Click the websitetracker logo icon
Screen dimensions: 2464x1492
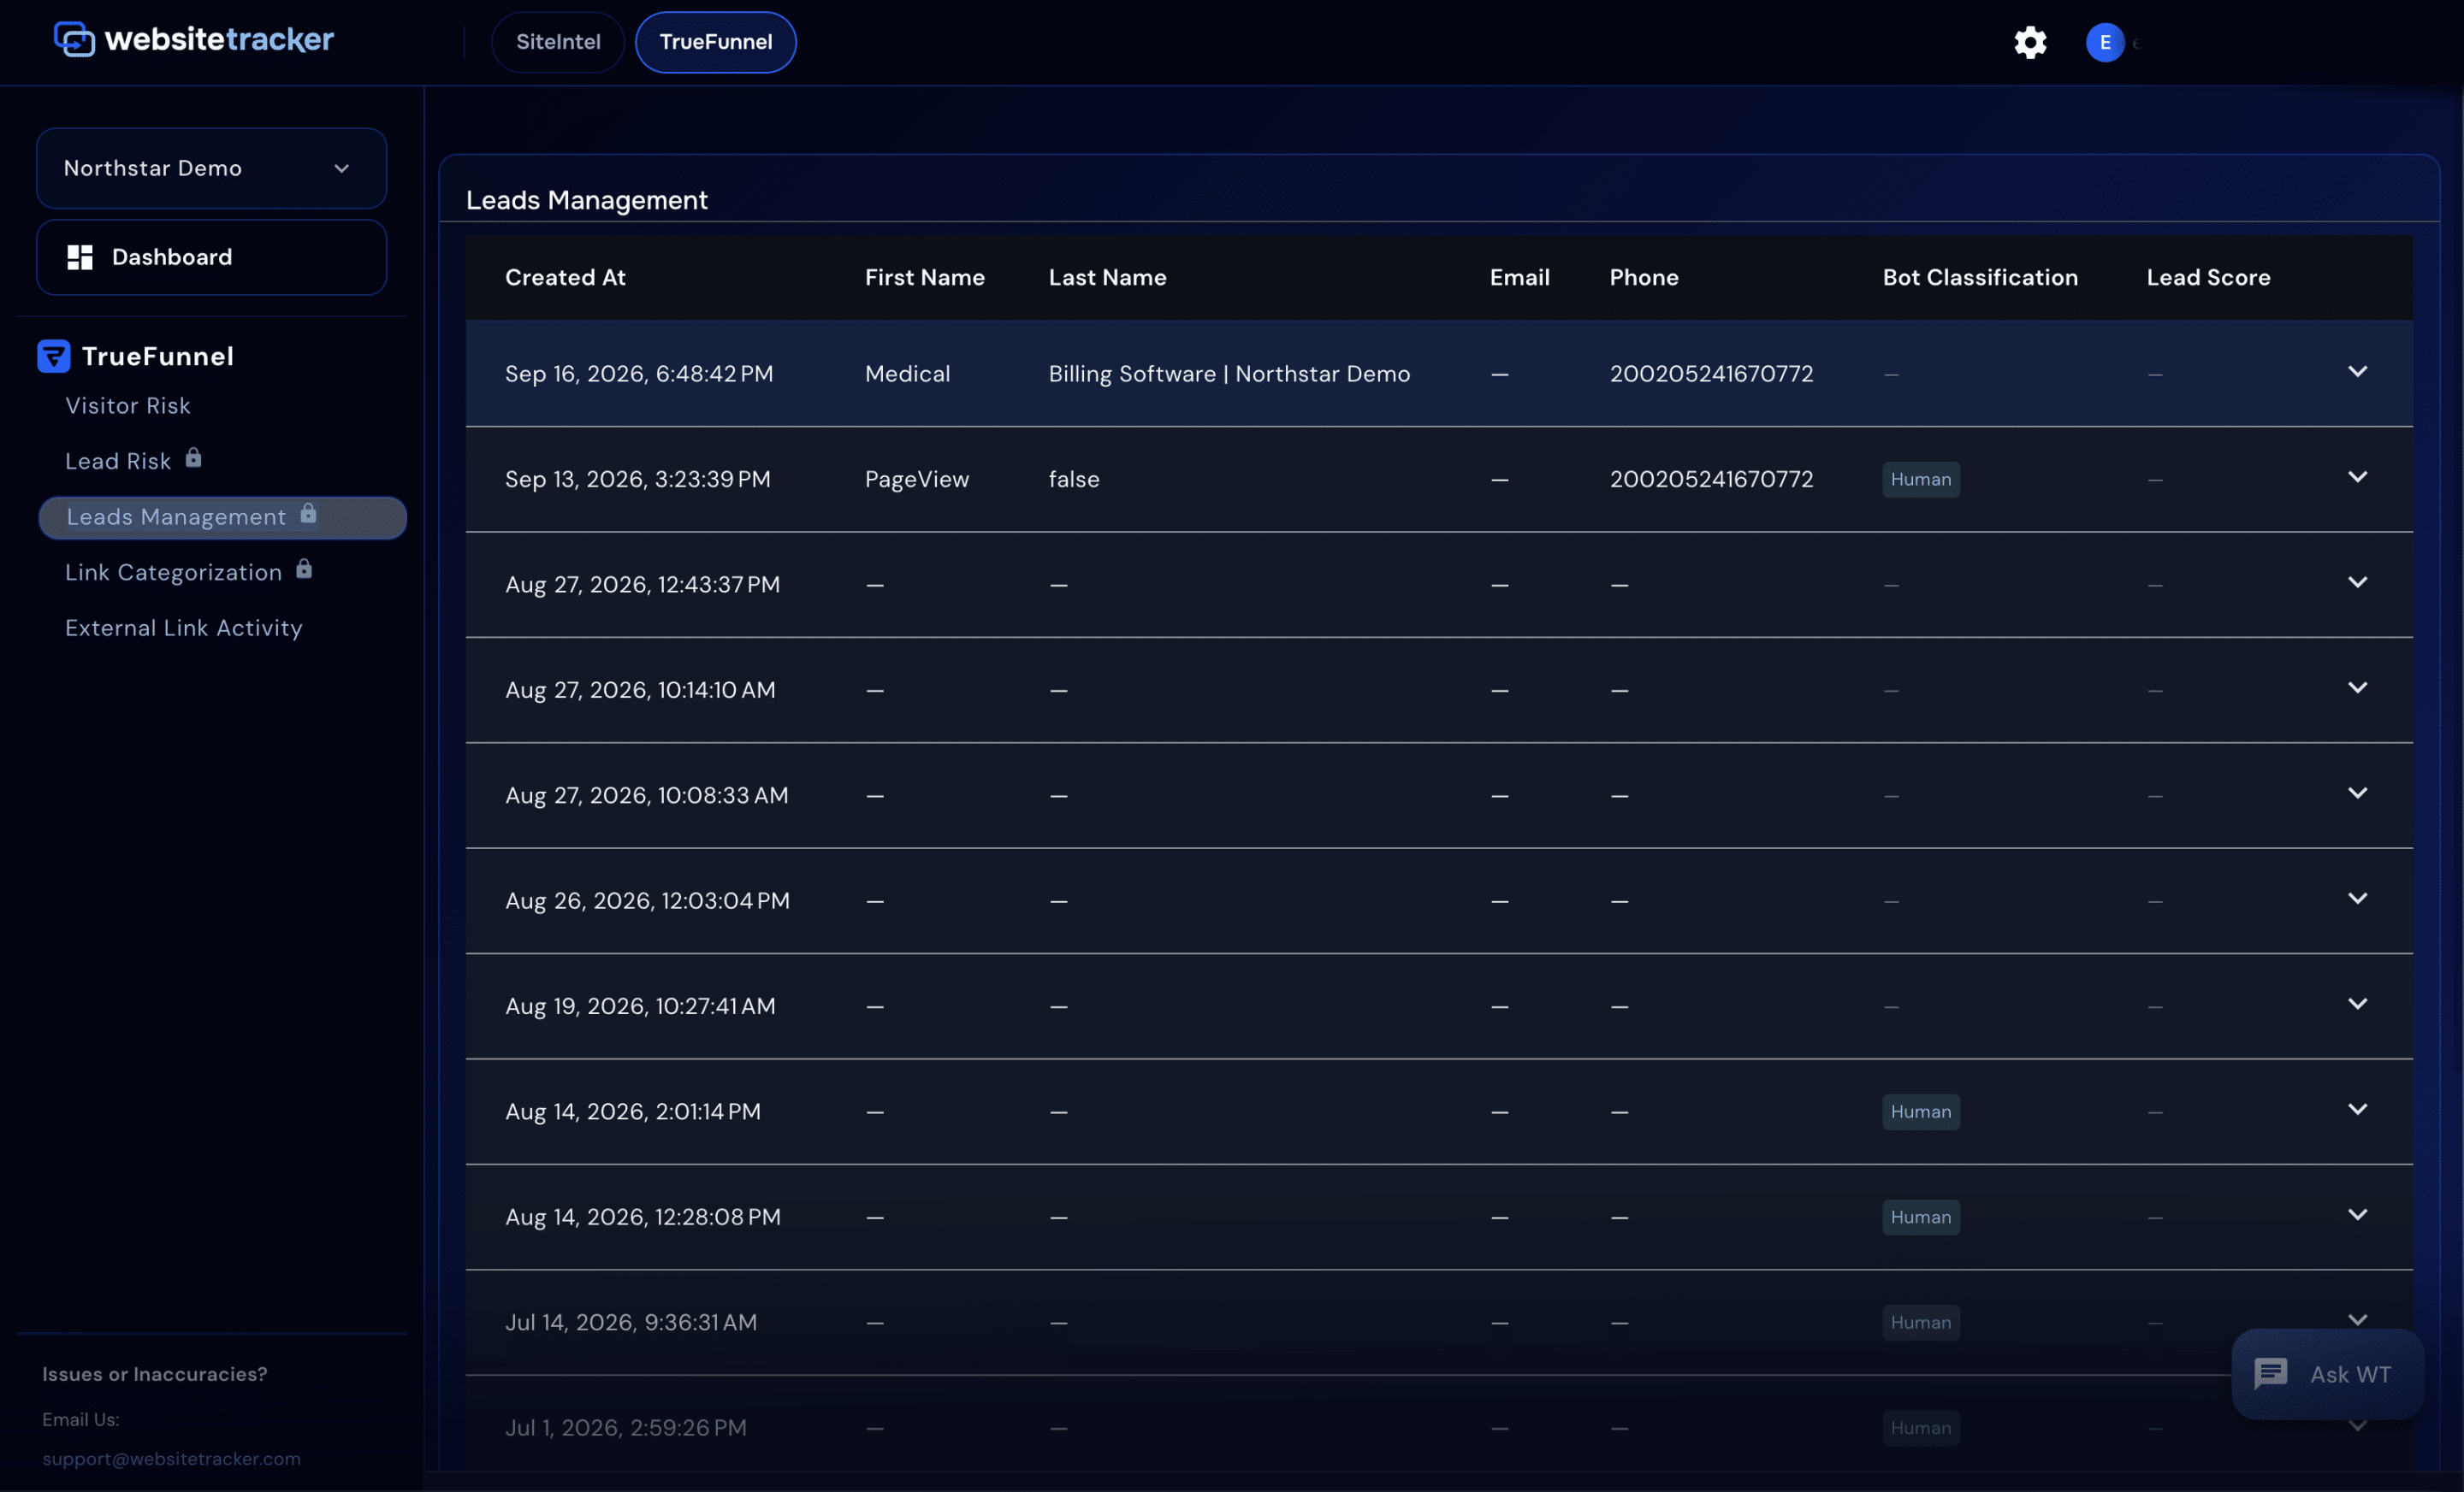[74, 40]
